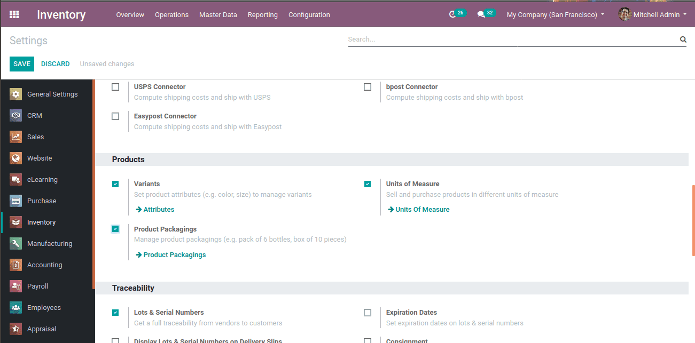Click the General Settings gear icon
The width and height of the screenshot is (695, 343).
(16, 94)
